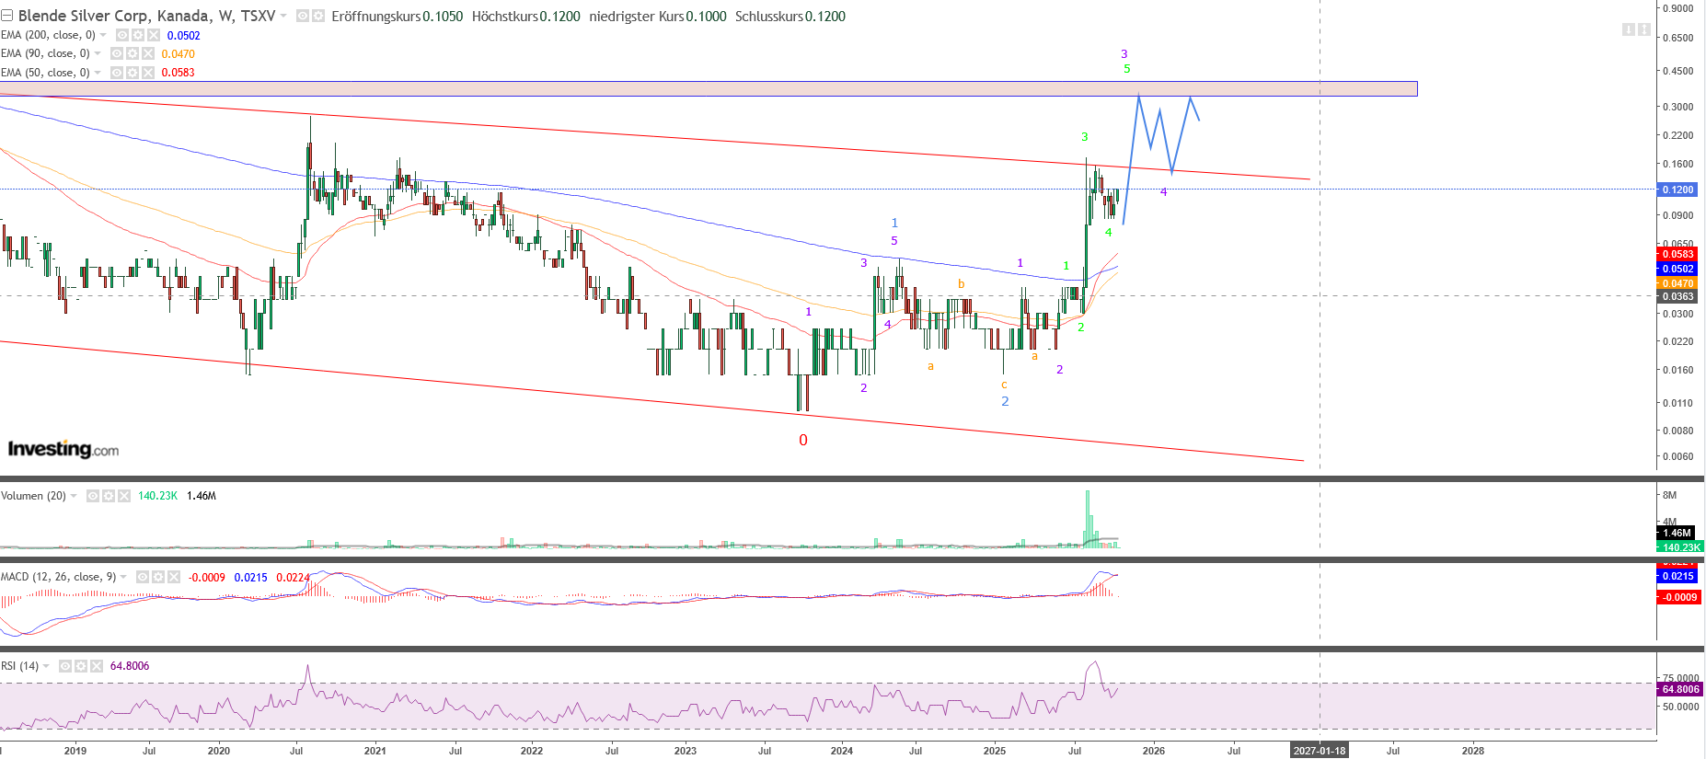1706x759 pixels.
Task: Remove the EMA 90 indicator with X icon
Action: click(x=148, y=53)
